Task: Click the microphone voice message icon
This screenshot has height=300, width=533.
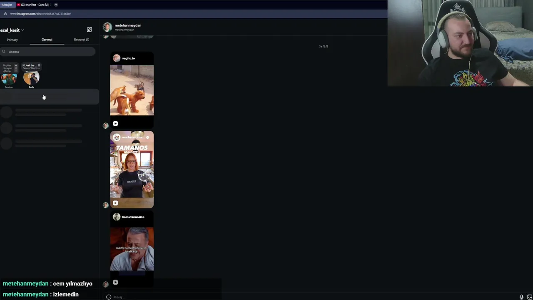Action: (521, 297)
